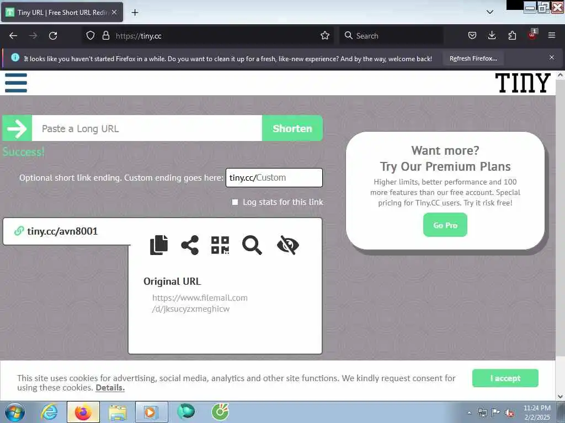Open the cookie Details link
The image size is (565, 423).
110,388
